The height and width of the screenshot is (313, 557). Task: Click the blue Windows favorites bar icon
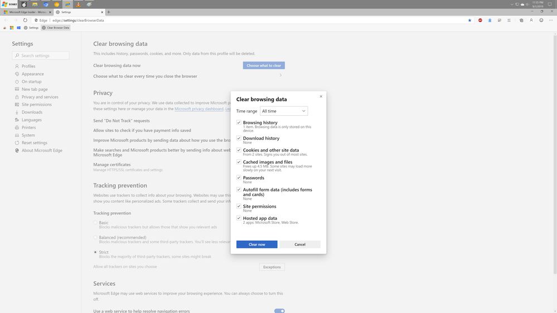(x=19, y=28)
